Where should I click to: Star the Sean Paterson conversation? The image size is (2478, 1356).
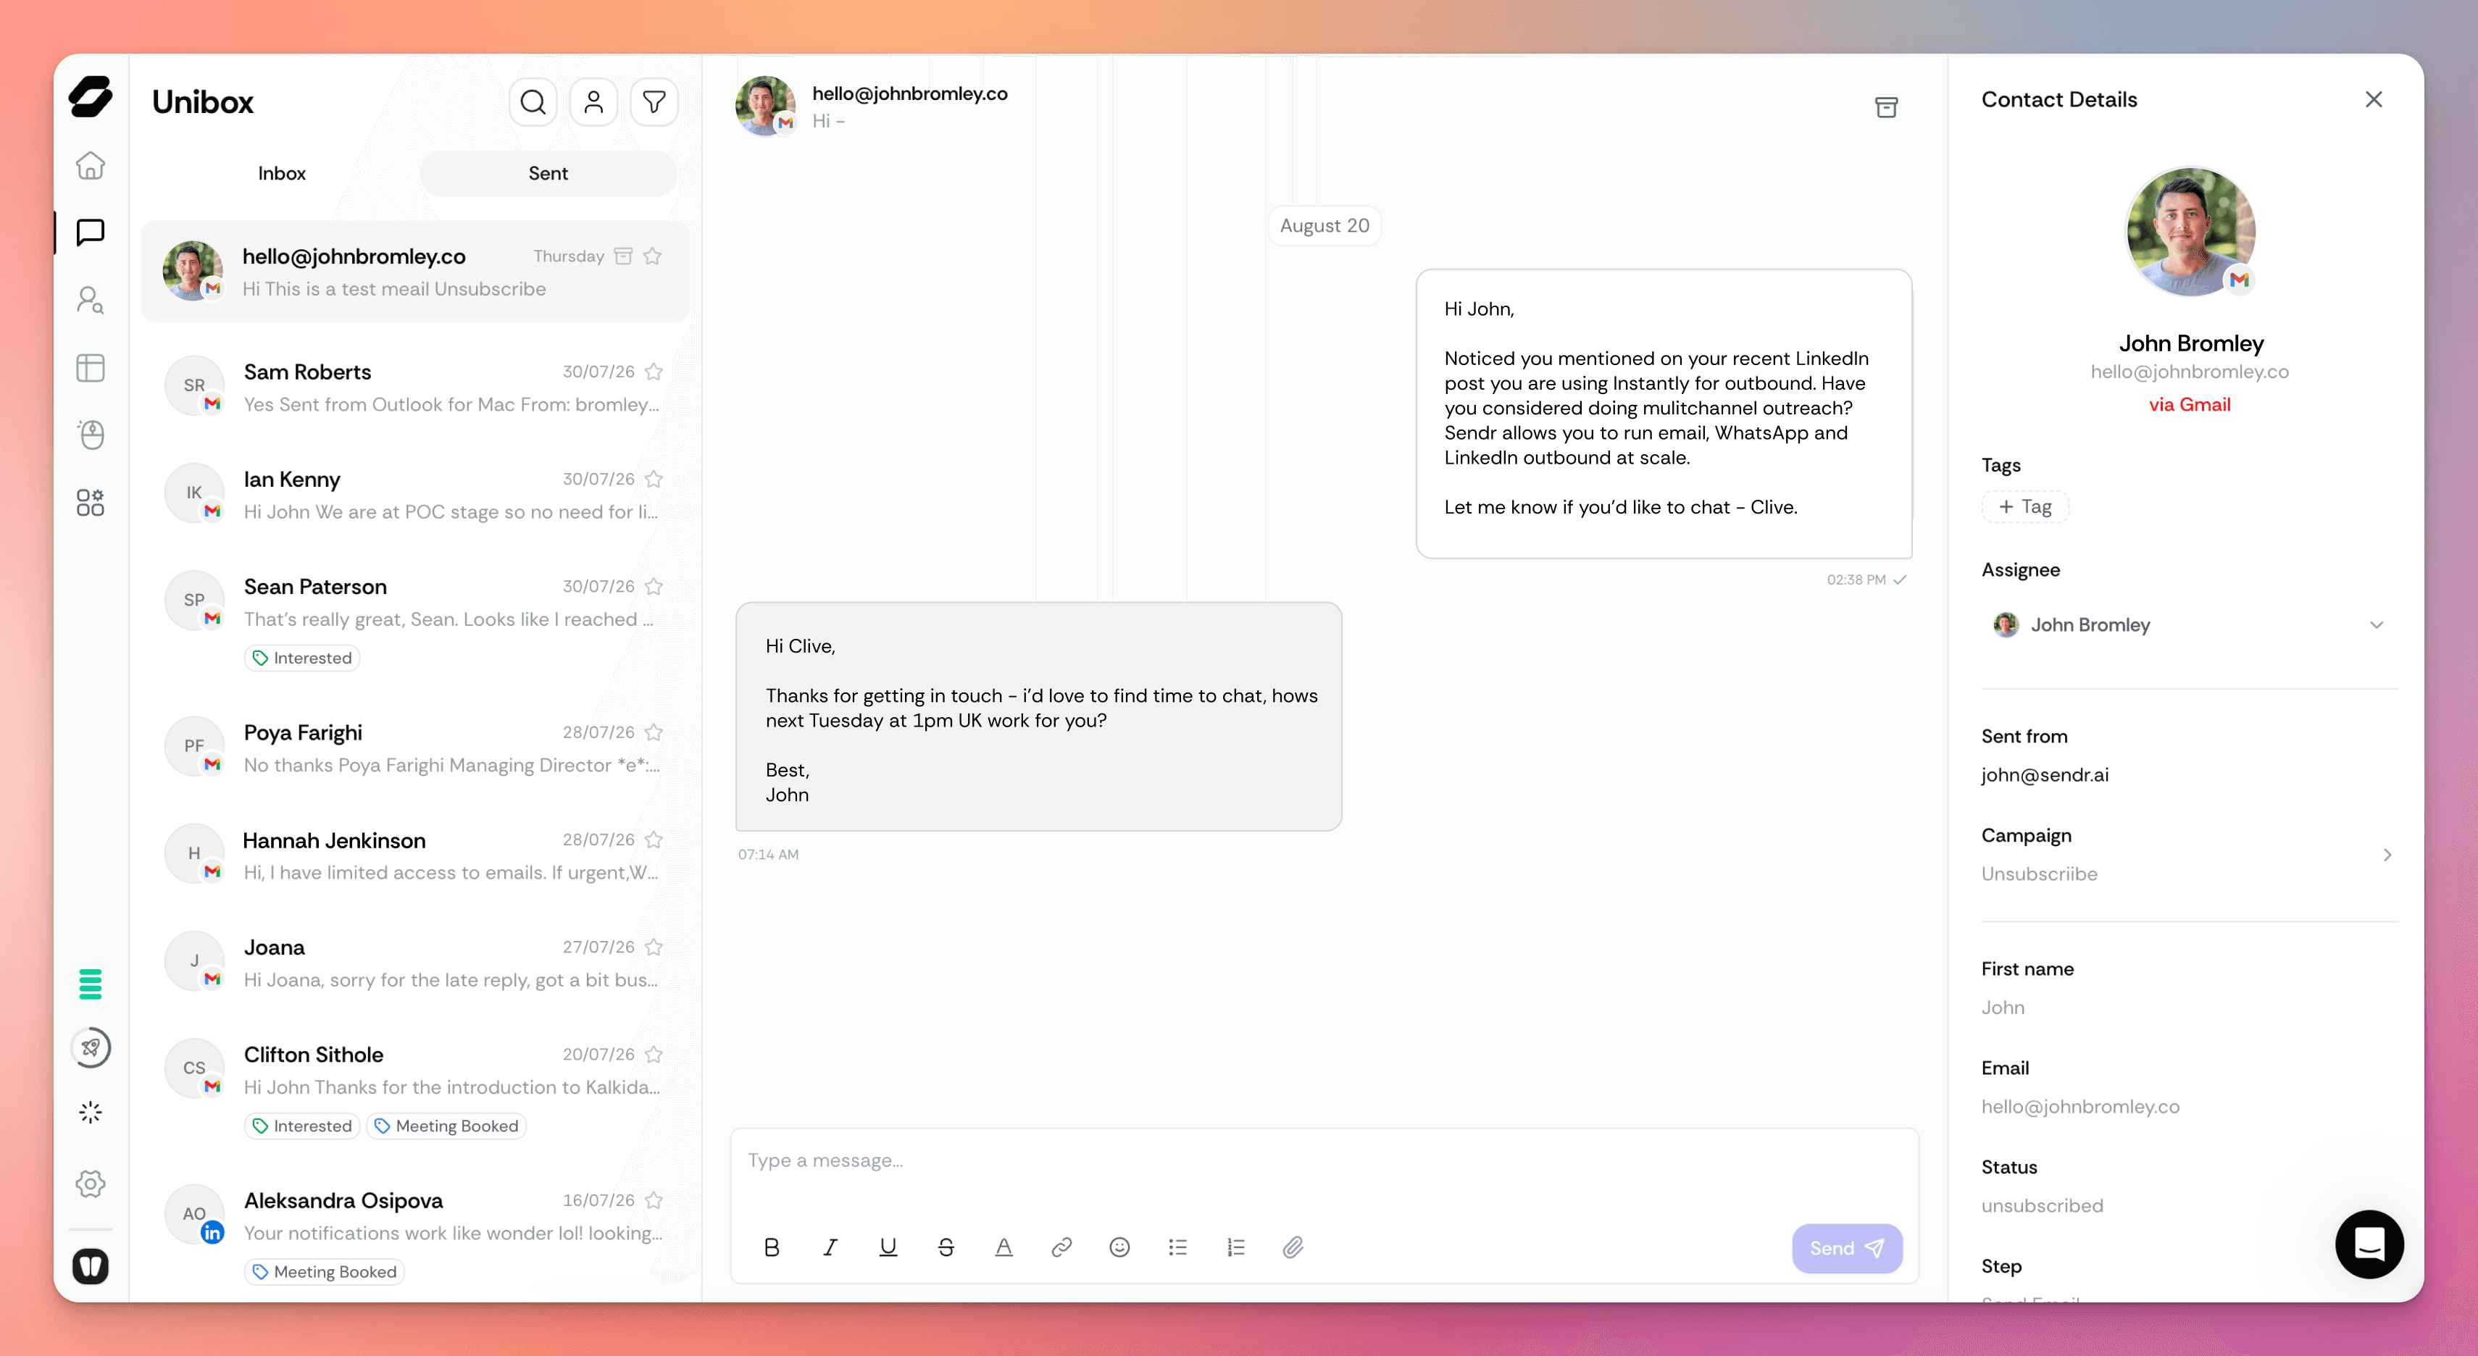pos(654,587)
